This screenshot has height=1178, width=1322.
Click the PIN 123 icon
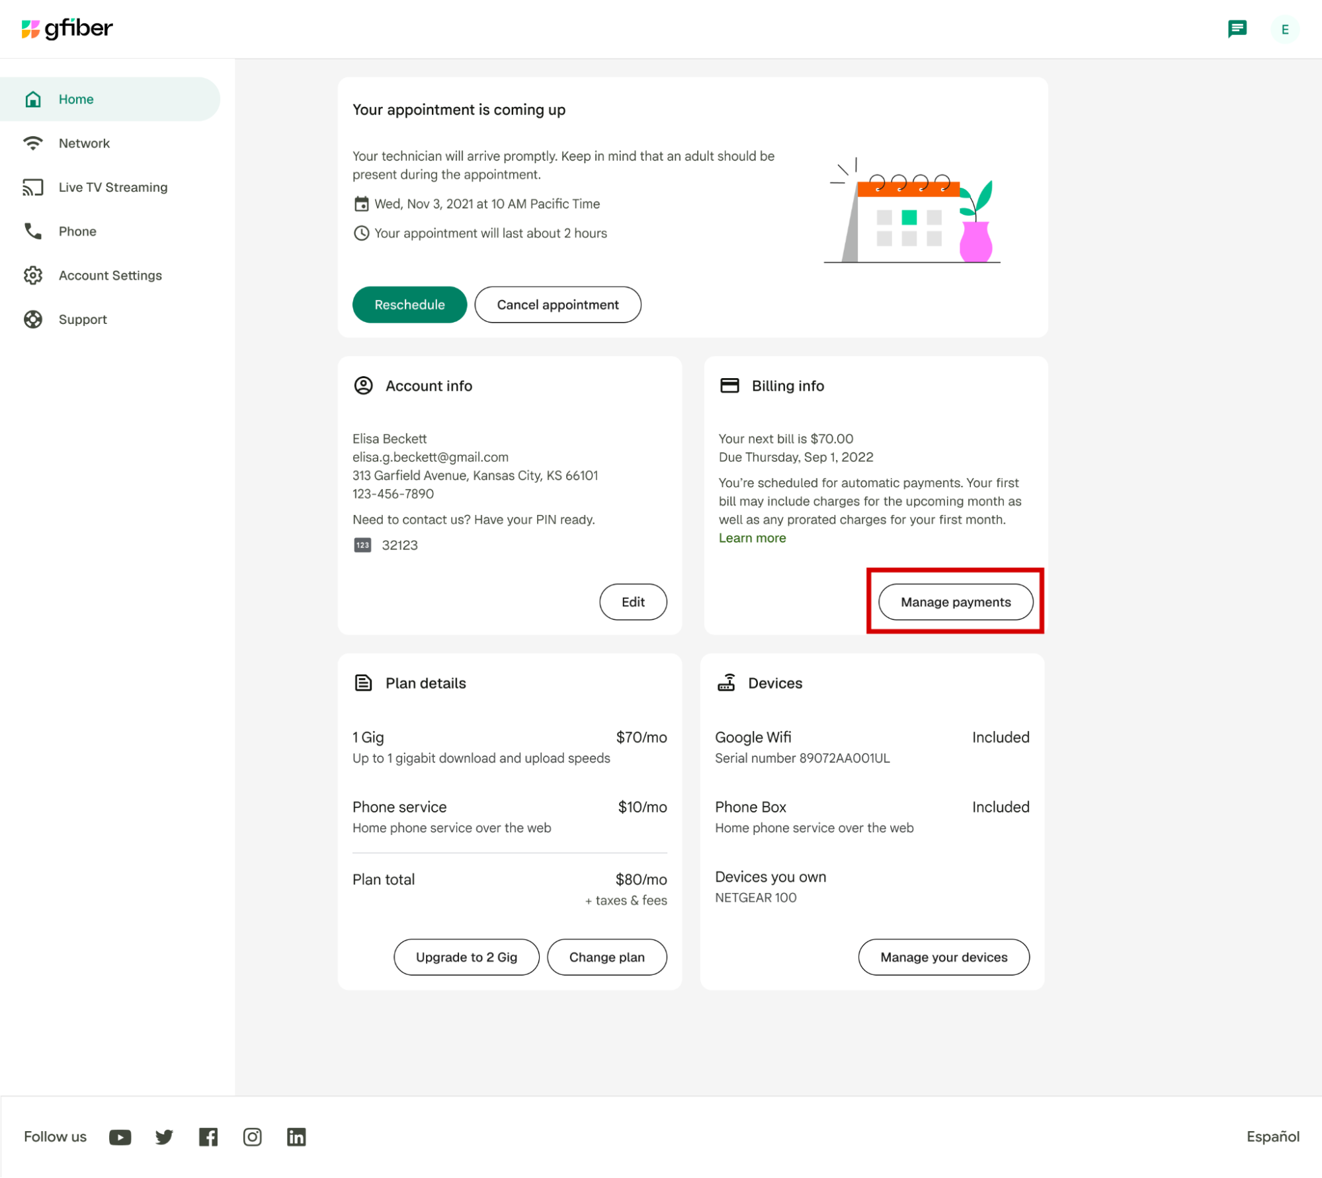pyautogui.click(x=362, y=545)
